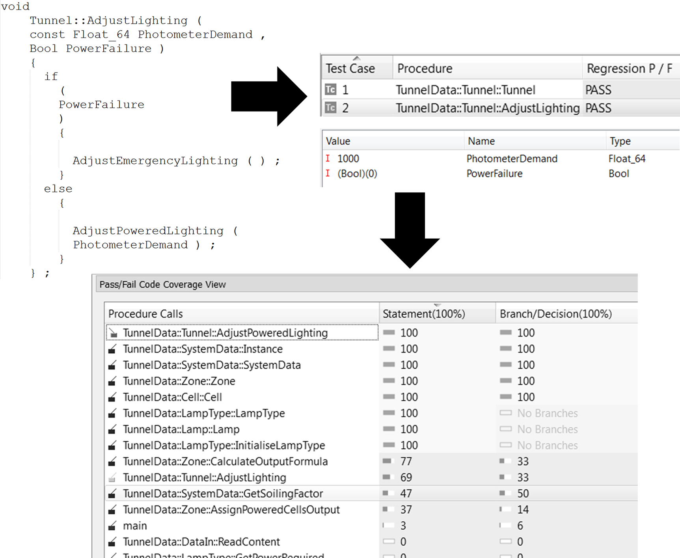The width and height of the screenshot is (680, 558).
Task: Click the icon next to TunnelData::SystemData::GetSoilingFactor
Action: 113,494
